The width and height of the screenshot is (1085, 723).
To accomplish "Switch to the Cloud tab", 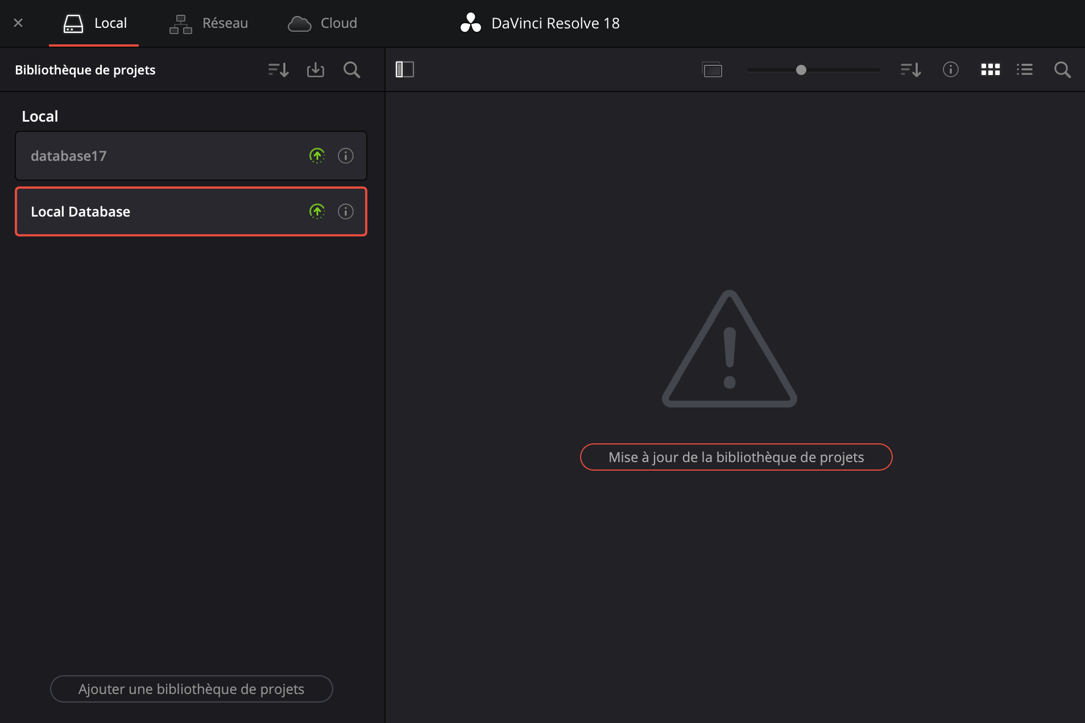I will 322,23.
